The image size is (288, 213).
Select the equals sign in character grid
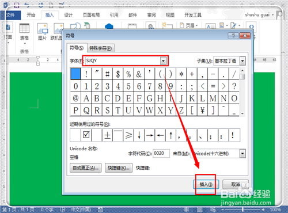213,86
